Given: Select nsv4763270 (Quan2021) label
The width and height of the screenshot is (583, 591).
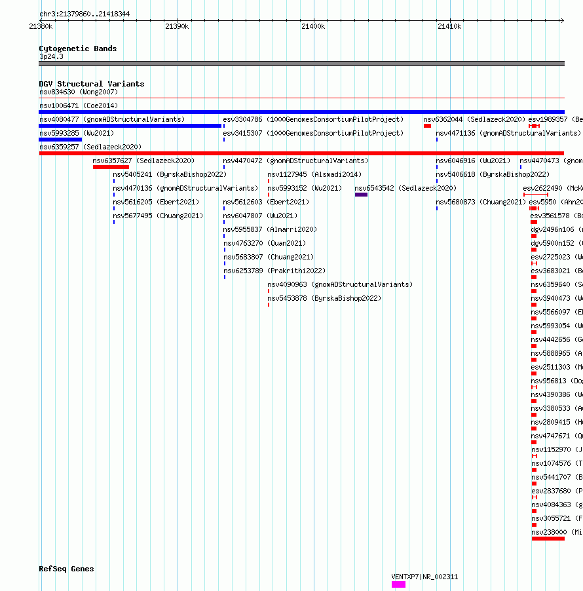Looking at the screenshot, I should 265,244.
